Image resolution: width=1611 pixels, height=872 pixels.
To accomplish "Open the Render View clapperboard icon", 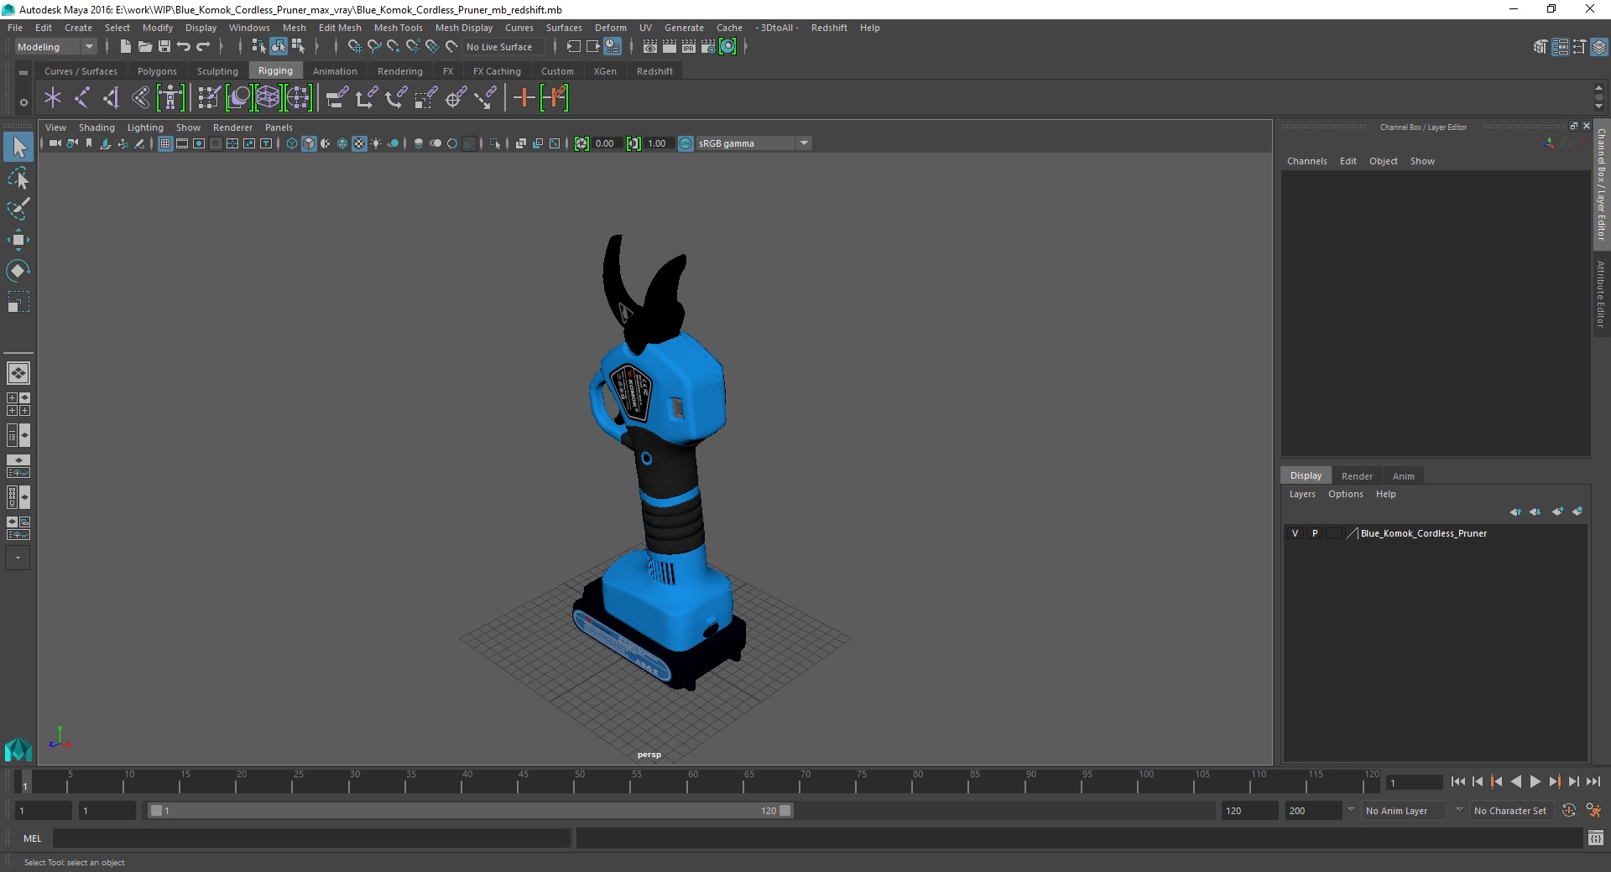I will tap(650, 47).
